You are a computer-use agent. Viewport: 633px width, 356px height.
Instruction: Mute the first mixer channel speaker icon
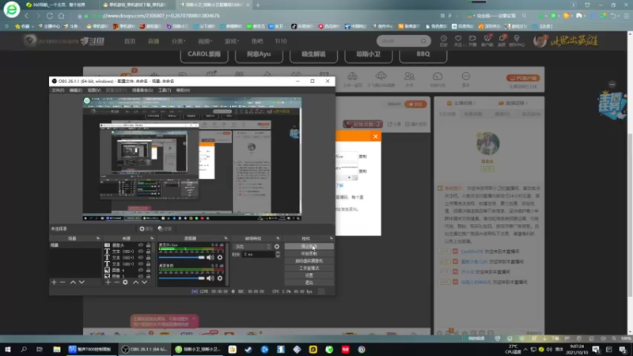[210, 258]
